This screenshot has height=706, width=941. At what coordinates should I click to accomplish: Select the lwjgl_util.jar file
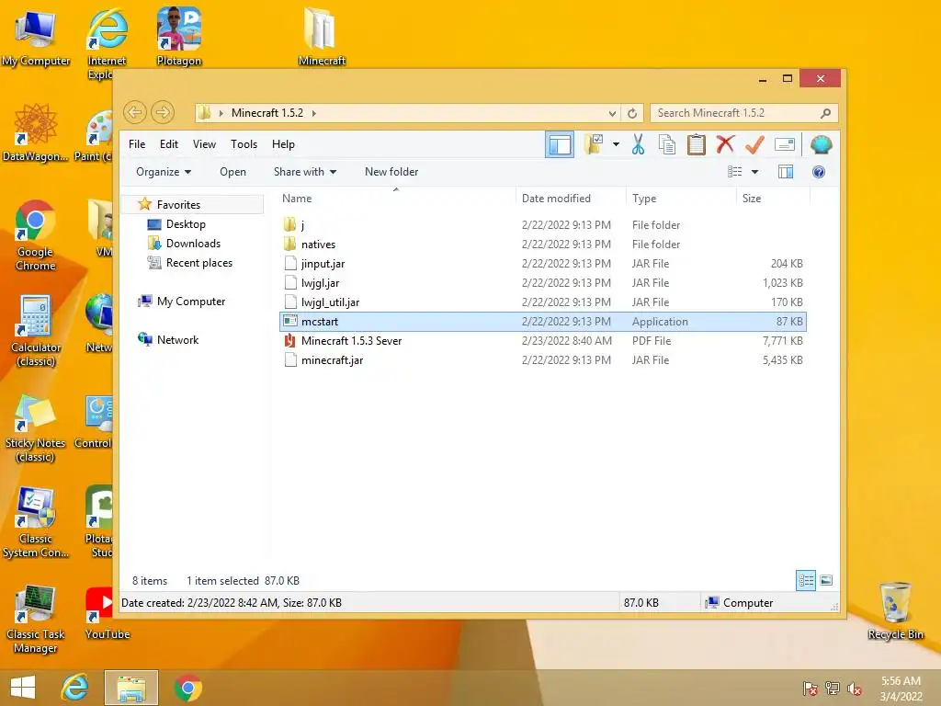pyautogui.click(x=542, y=302)
